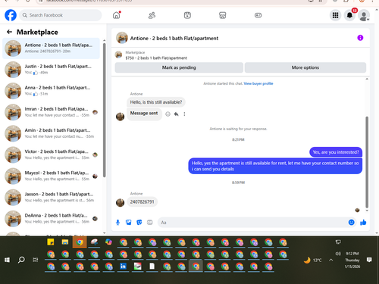This screenshot has width=379, height=284.
Task: Open the Facebook menu grid icon
Action: pyautogui.click(x=335, y=15)
